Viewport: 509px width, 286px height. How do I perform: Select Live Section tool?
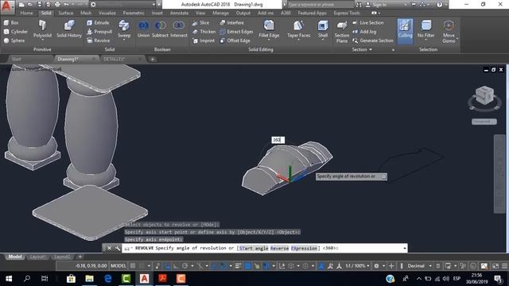pos(368,23)
